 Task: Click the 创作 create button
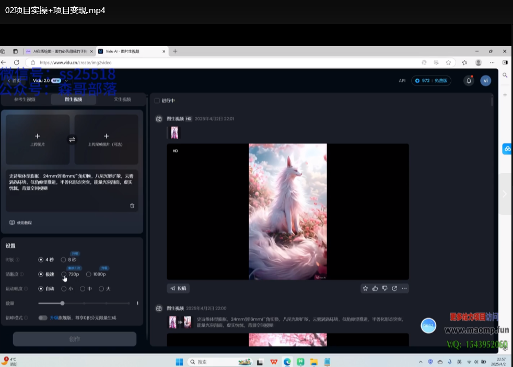[x=75, y=339]
